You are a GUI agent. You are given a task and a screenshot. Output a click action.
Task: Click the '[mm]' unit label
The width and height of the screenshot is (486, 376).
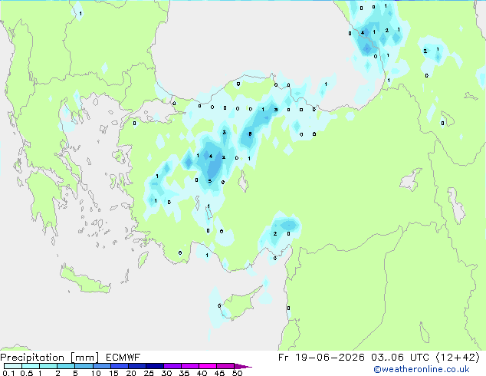tap(84, 358)
